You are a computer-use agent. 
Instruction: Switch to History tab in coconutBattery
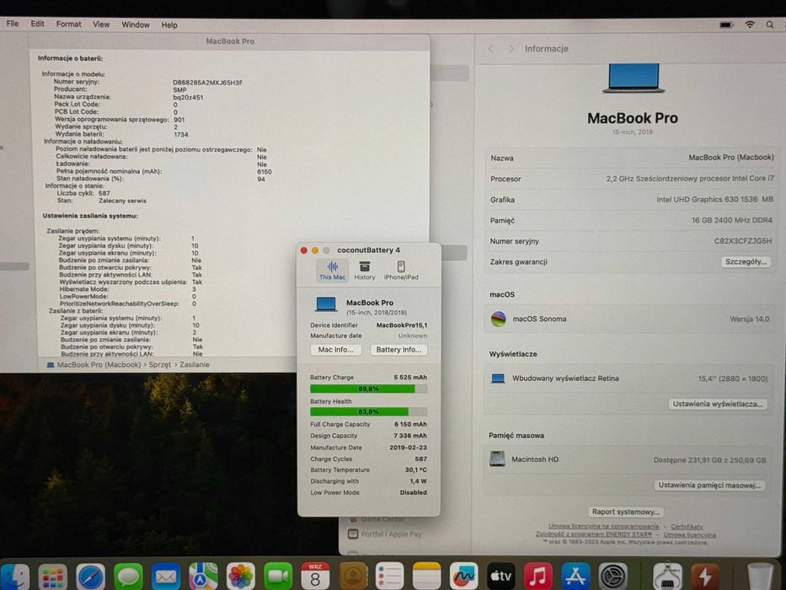365,271
